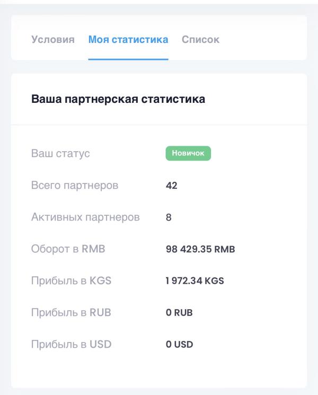Click the Всего партнеров label

click(x=75, y=186)
